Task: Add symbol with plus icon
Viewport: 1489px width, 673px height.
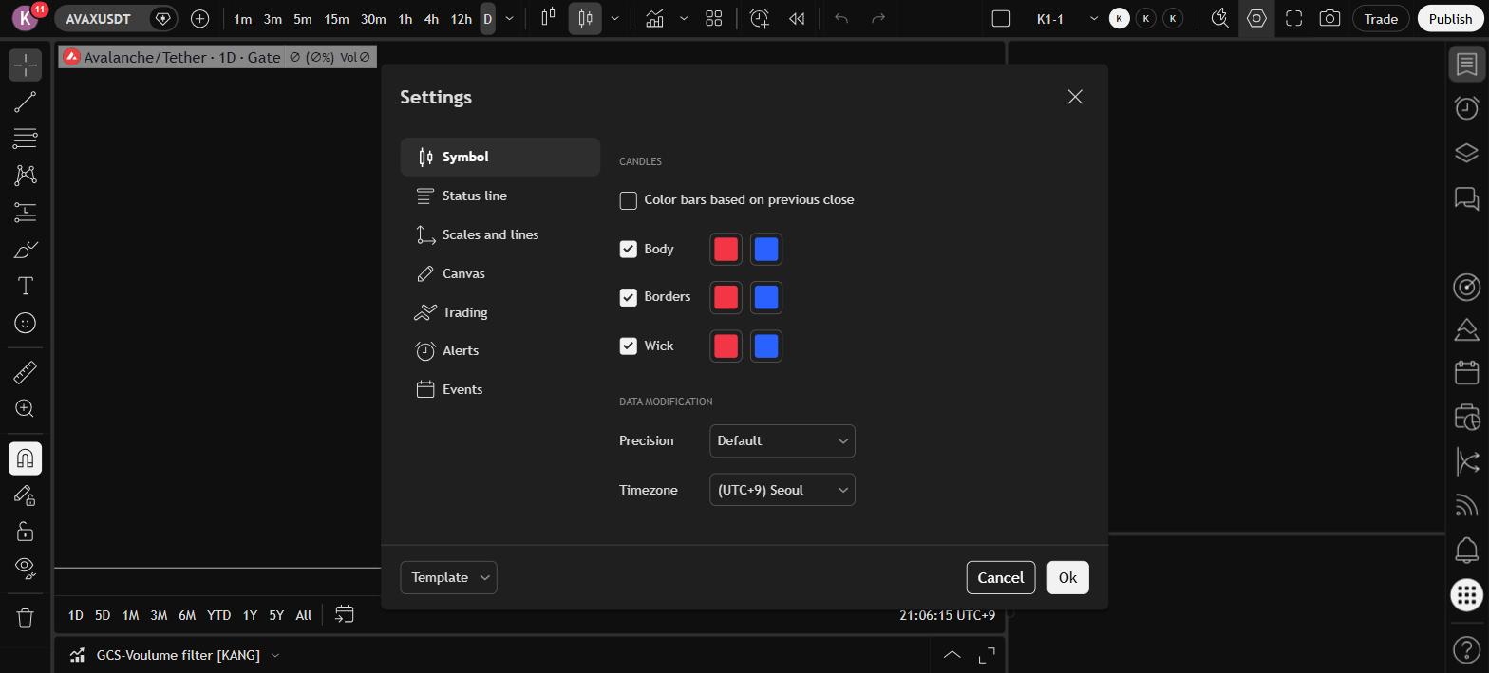Action: point(199,18)
